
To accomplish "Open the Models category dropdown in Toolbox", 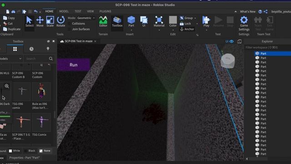I will point(11,59).
